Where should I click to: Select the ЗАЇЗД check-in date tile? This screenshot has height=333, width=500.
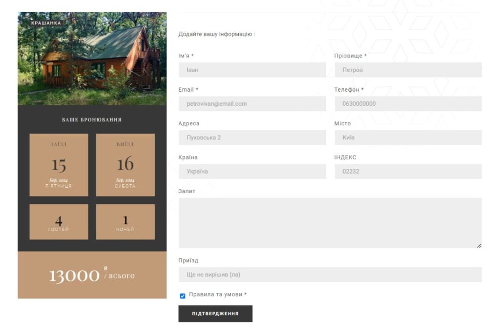59,165
